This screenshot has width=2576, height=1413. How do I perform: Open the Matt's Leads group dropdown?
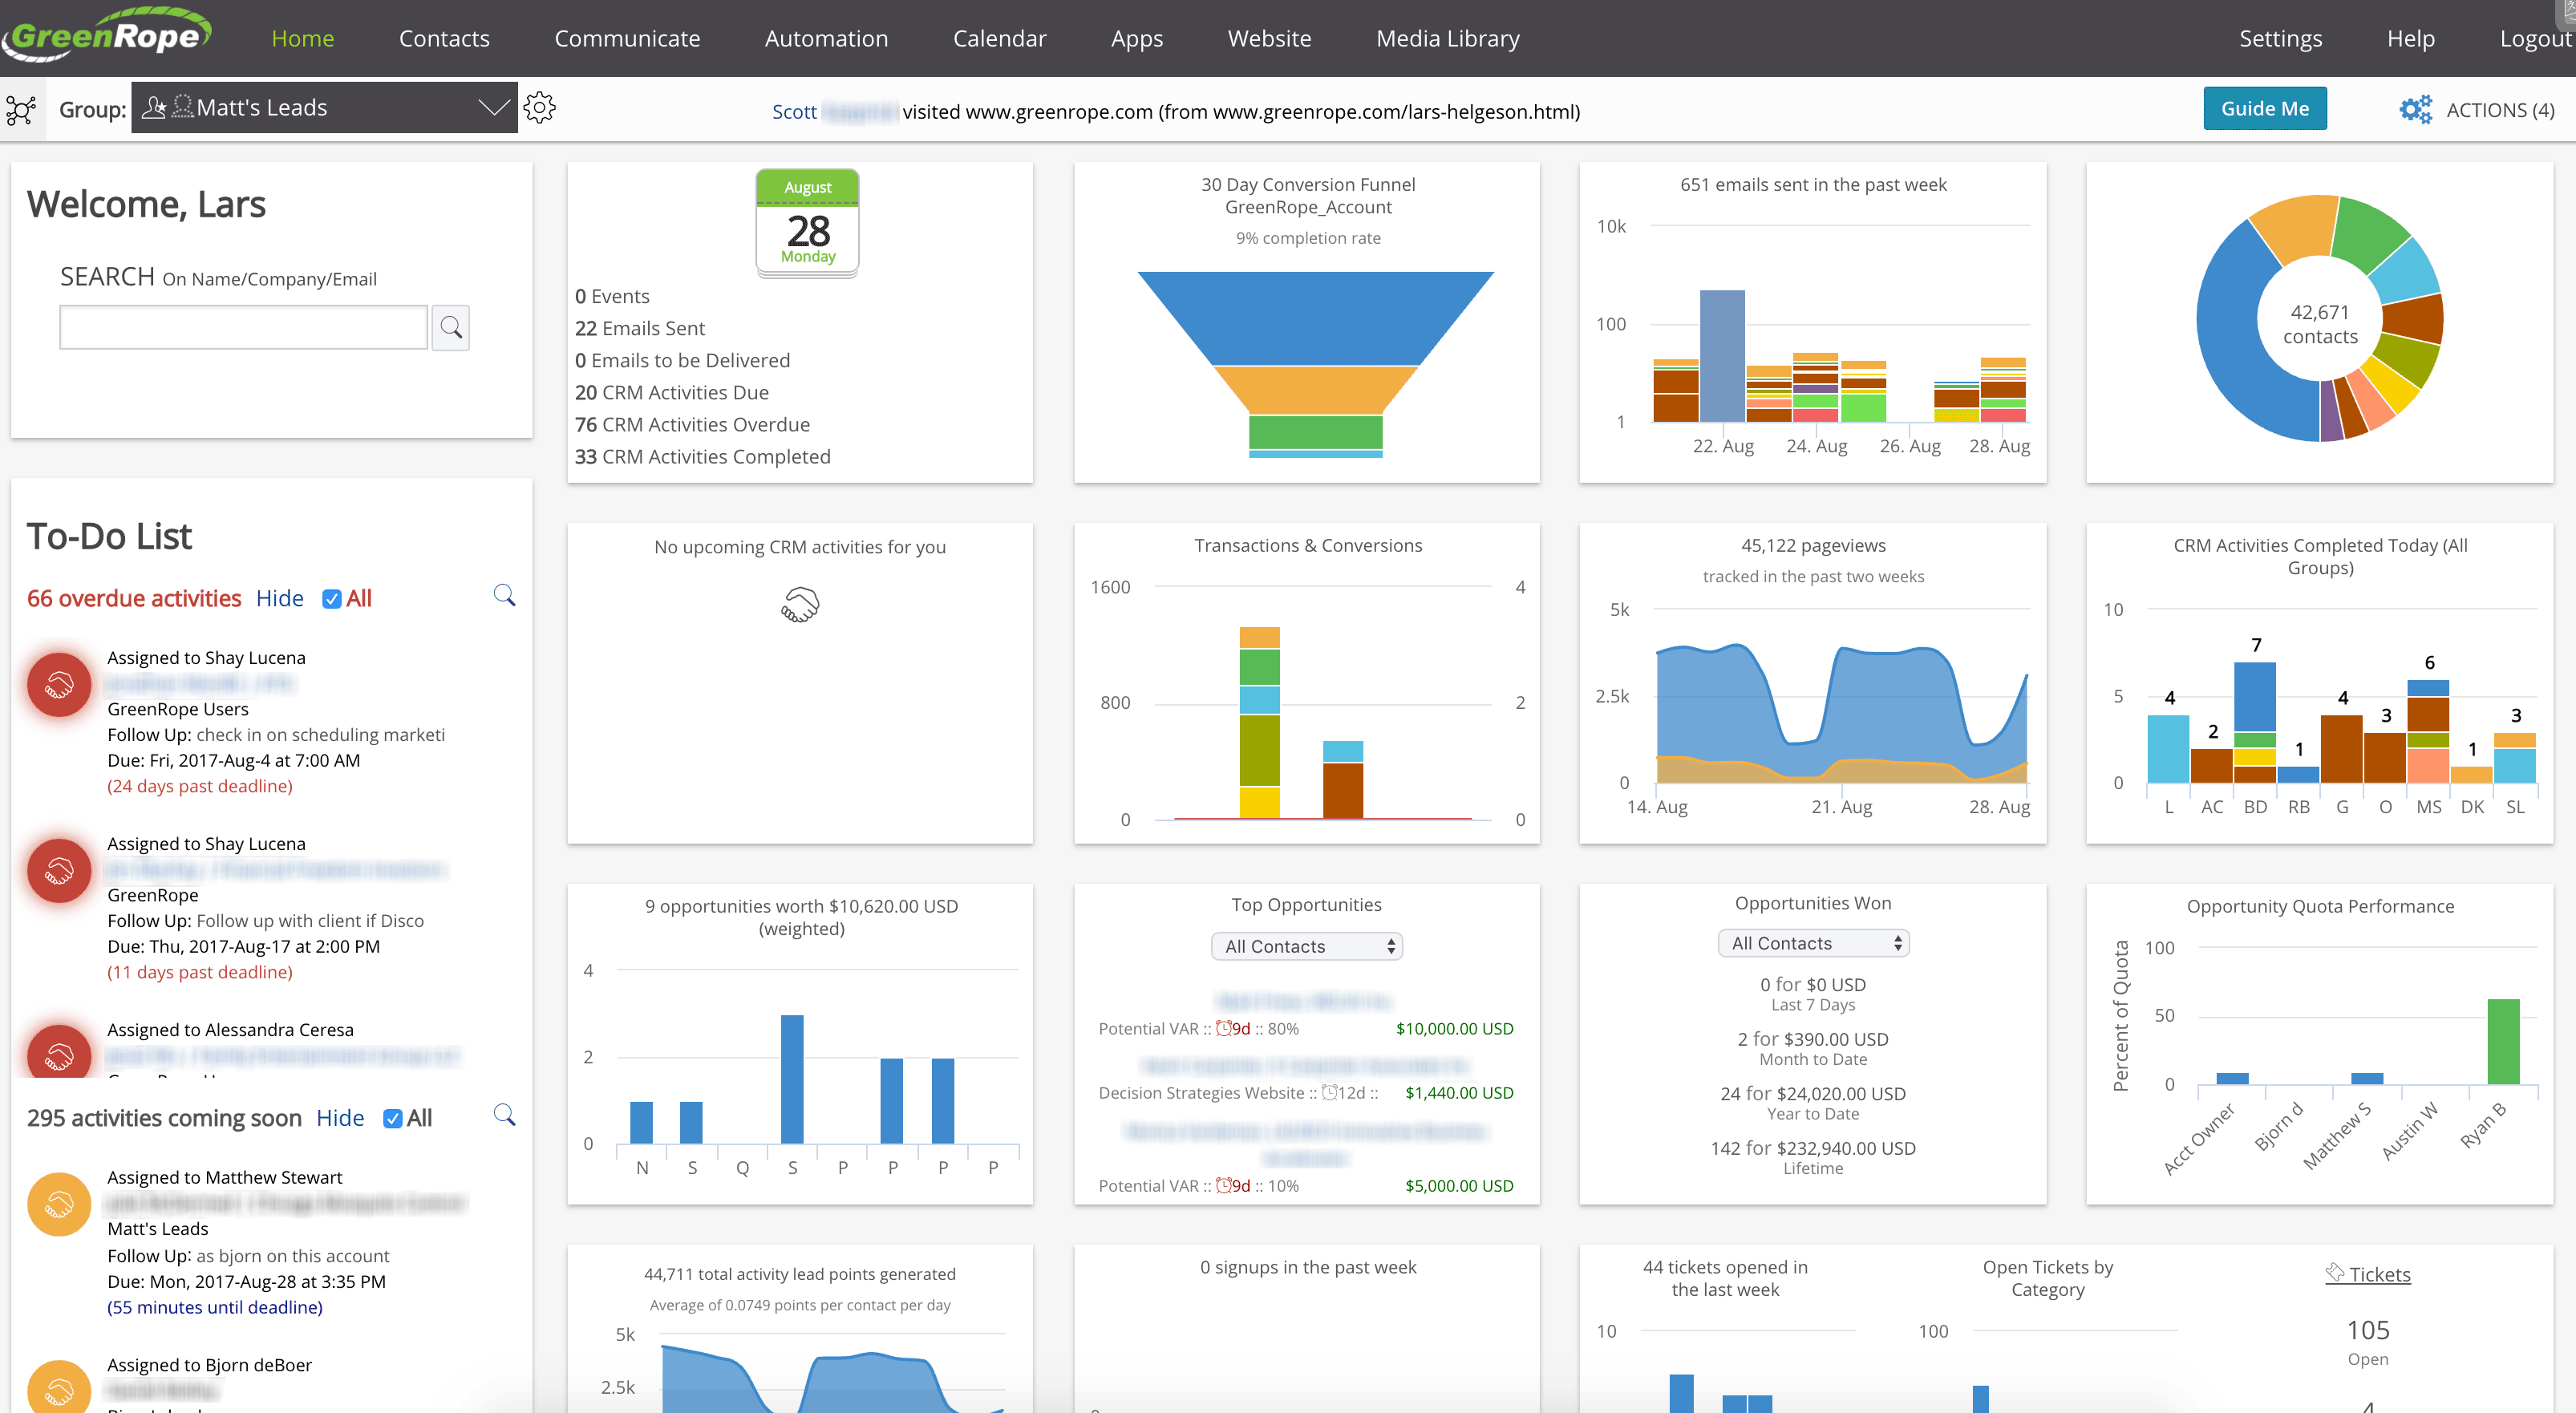point(324,108)
